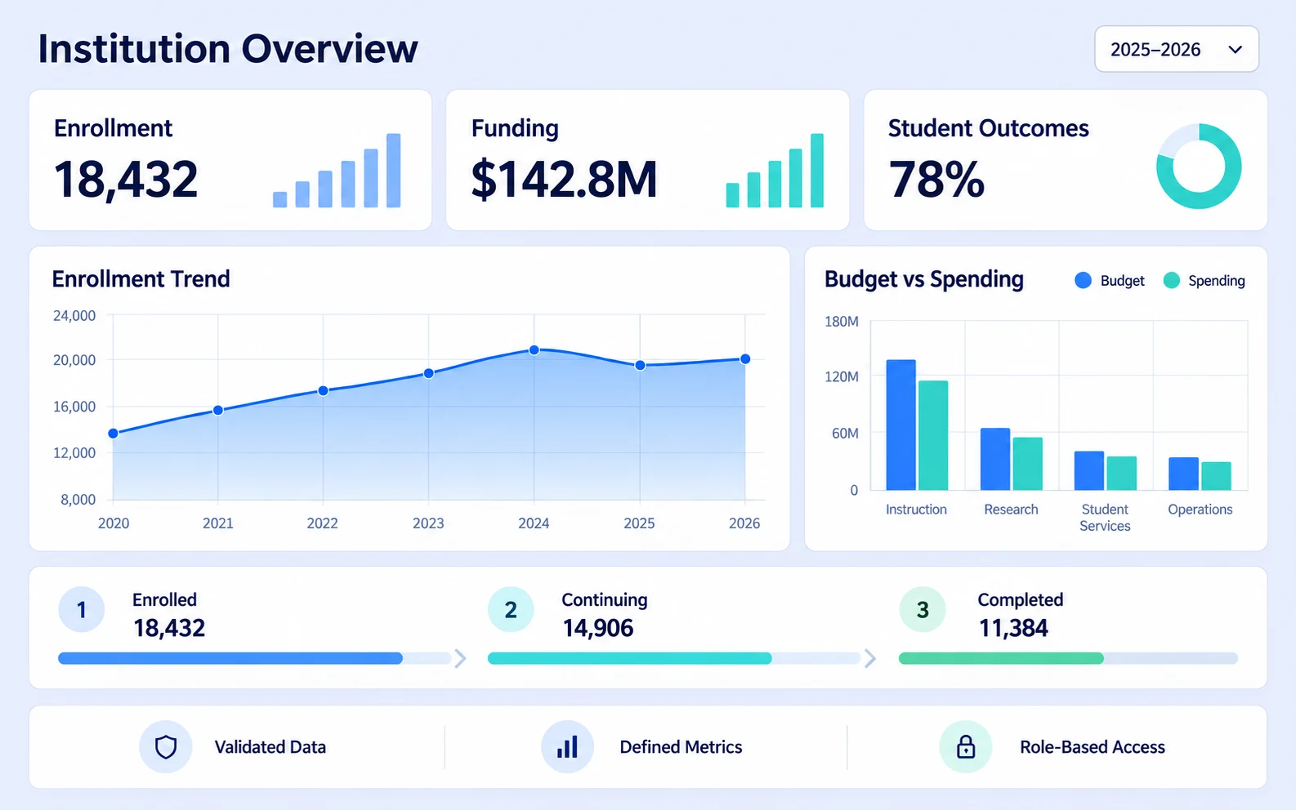This screenshot has width=1296, height=810.
Task: Click the Student Services axis label
Action: click(x=1105, y=518)
